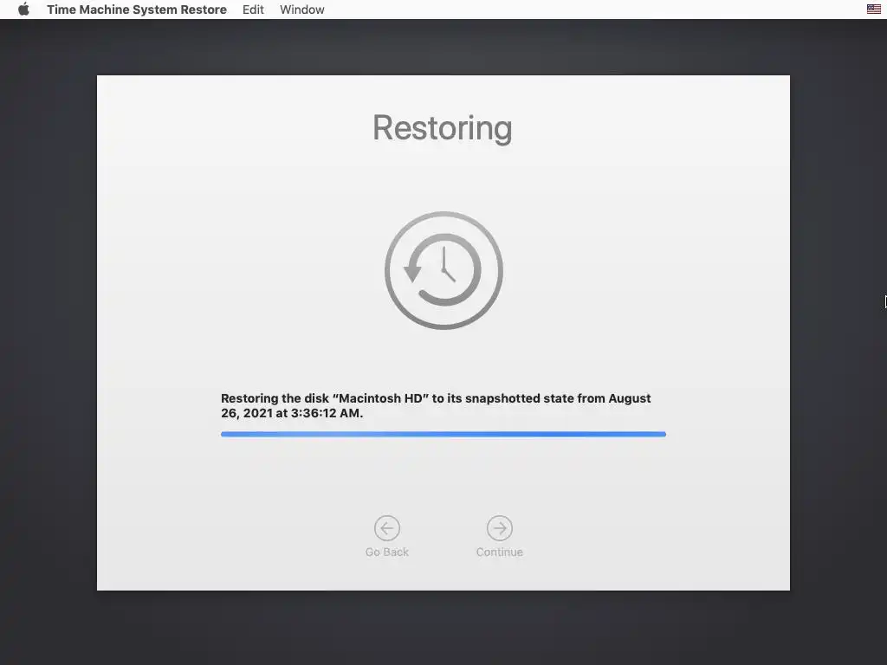The image size is (887, 665).
Task: Click the Continue label
Action: [x=500, y=552]
